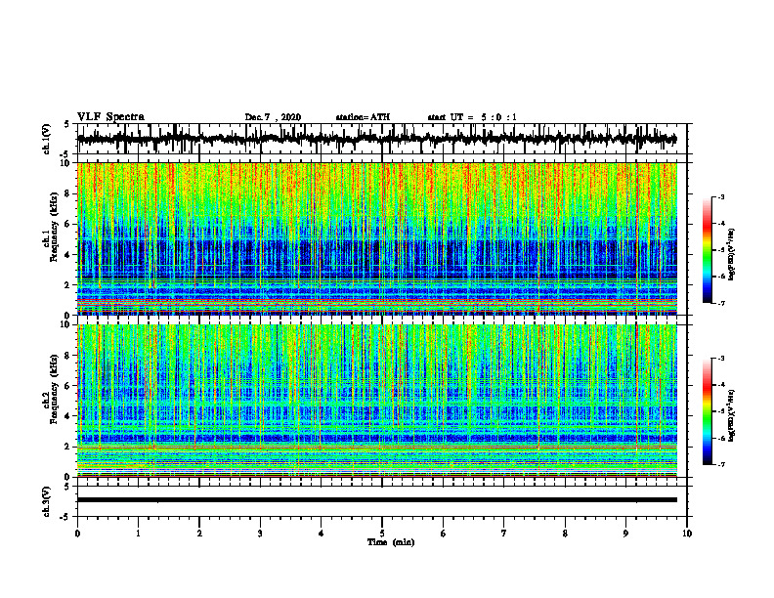Screen dimensions: 774x598
Task: Click time axis tick label "9"
Action: [625, 534]
